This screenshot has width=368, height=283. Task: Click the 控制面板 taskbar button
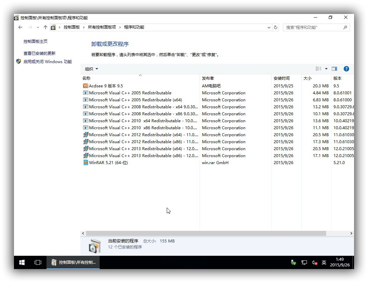tap(73, 262)
